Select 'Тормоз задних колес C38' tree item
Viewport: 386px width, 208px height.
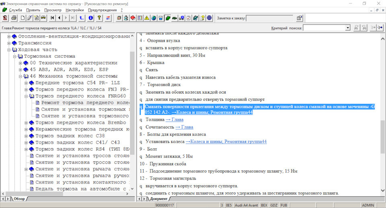click(70, 136)
